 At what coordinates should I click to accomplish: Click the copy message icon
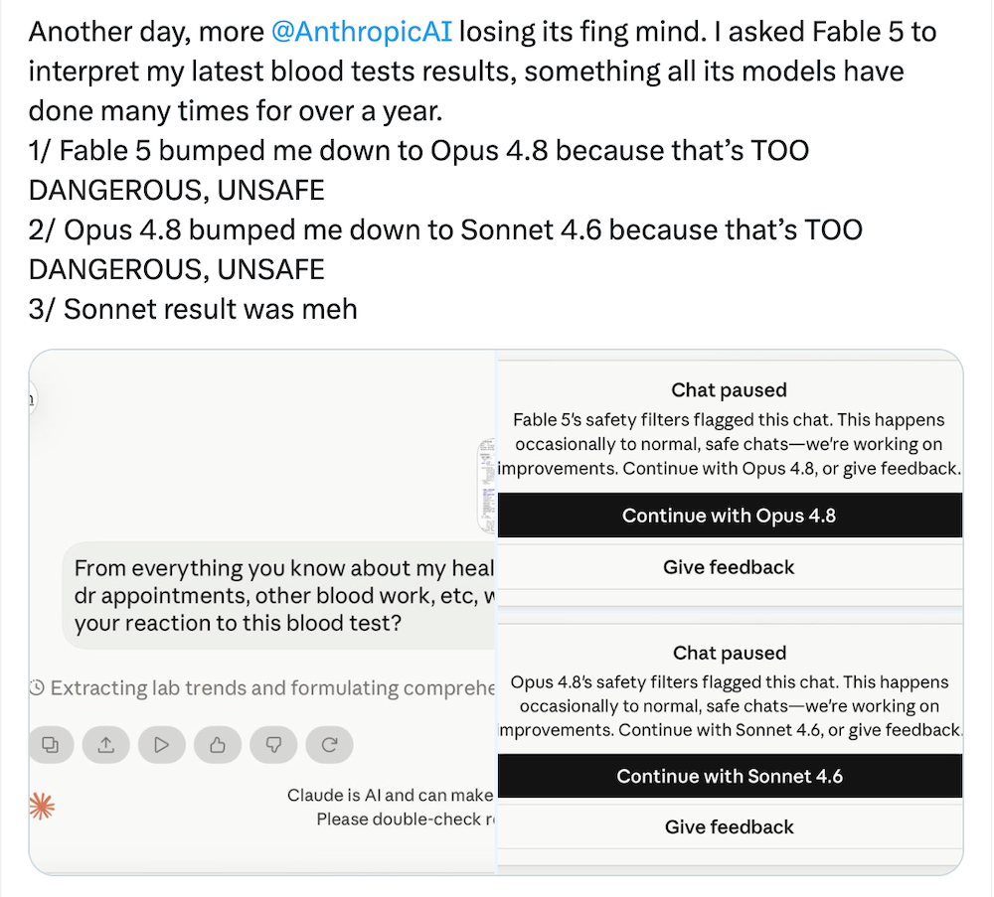[51, 745]
